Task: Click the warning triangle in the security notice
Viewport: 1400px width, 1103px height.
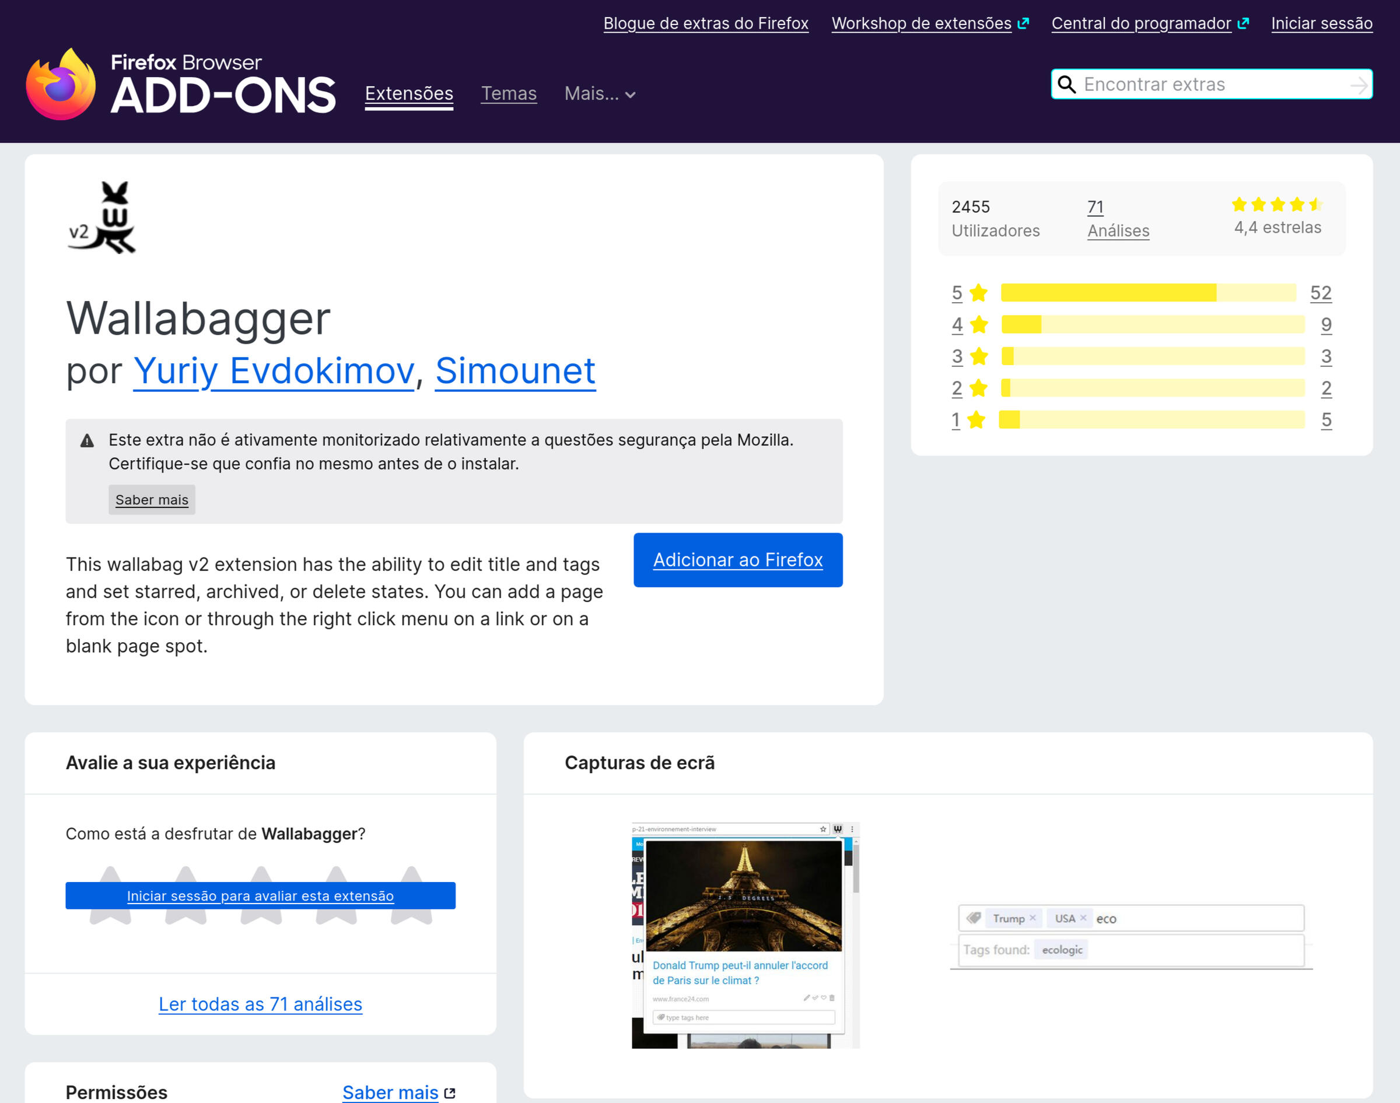Action: [x=86, y=440]
